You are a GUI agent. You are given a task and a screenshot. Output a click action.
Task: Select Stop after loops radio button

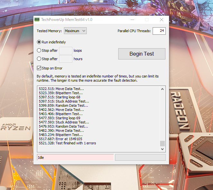tap(39, 50)
